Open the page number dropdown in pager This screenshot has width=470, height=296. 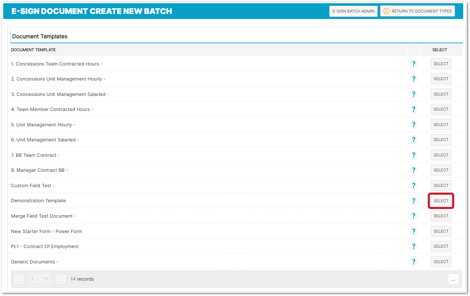coord(40,279)
